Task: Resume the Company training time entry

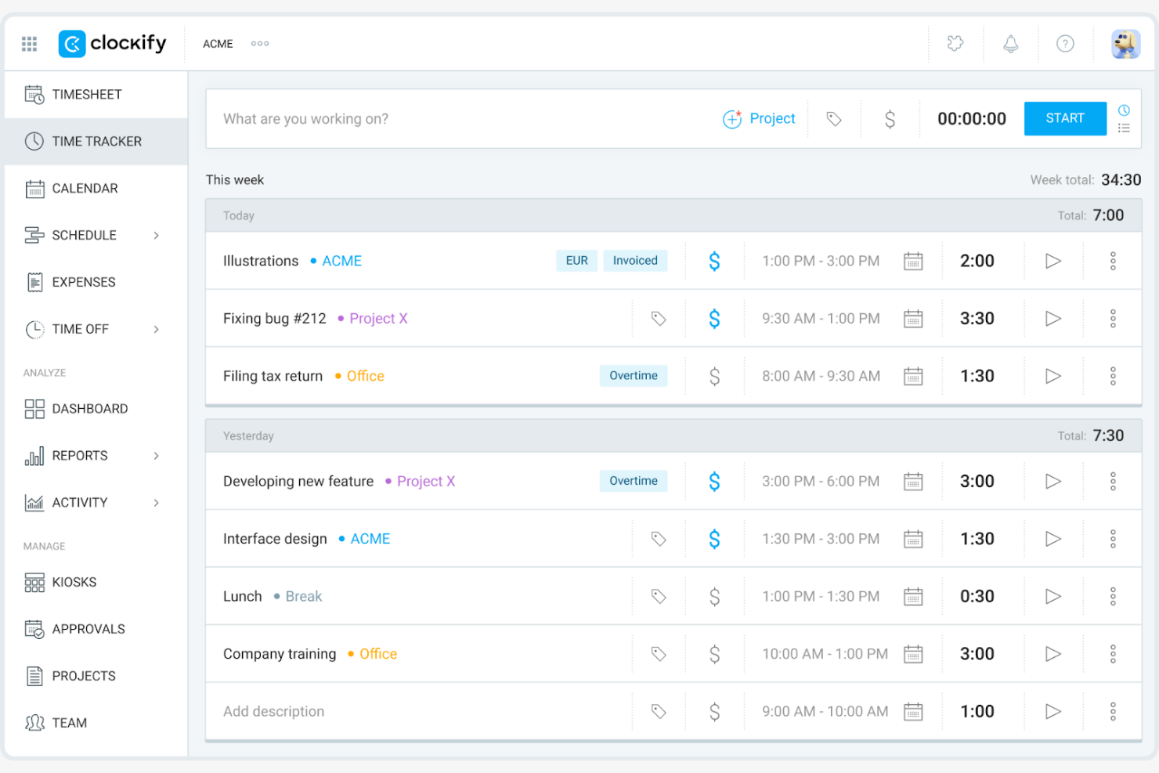Action: (x=1052, y=653)
